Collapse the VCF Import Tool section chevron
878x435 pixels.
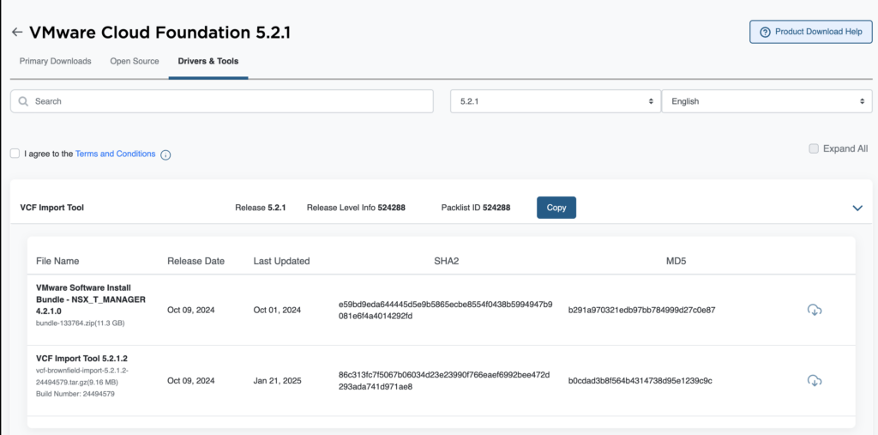(x=857, y=208)
